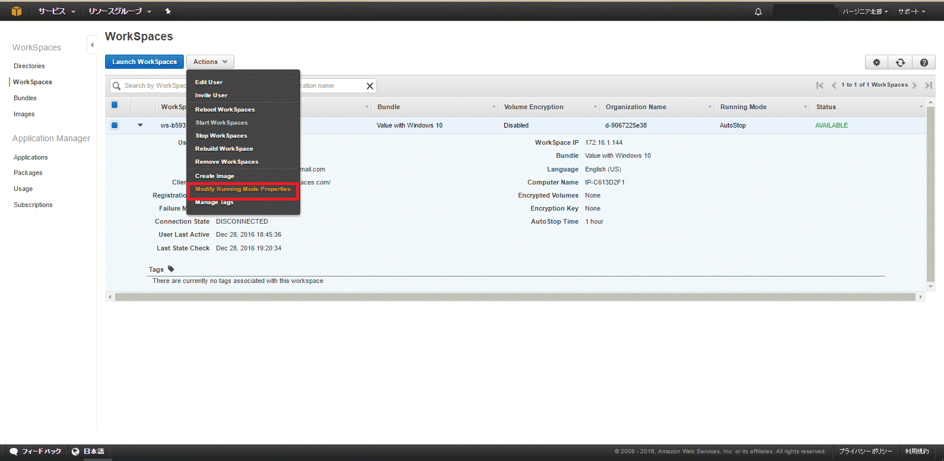
Task: Click the DISCONNECTED connection state value
Action: tap(242, 221)
